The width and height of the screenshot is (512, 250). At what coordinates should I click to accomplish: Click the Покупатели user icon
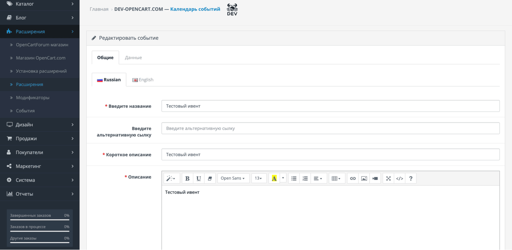coord(9,152)
